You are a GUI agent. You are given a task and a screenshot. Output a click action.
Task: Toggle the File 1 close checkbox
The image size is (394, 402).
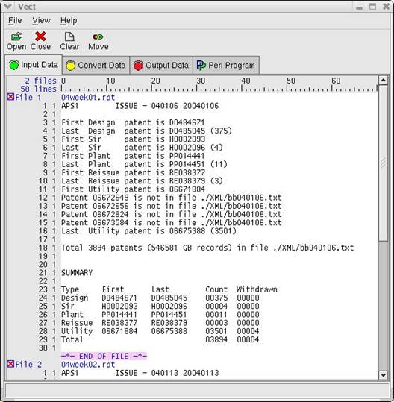[10, 97]
